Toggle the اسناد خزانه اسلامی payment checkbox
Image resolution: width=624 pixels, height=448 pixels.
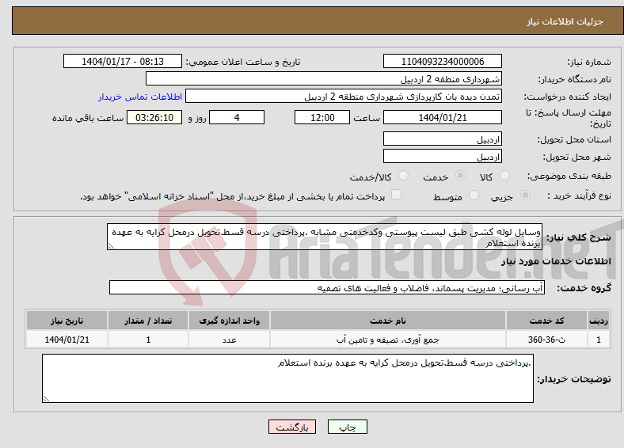(397, 195)
